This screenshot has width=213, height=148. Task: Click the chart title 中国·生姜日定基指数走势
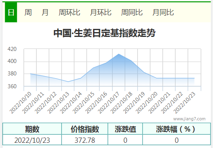click(x=104, y=33)
